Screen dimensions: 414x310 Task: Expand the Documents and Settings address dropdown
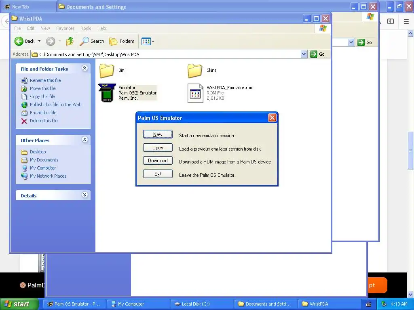point(351,42)
